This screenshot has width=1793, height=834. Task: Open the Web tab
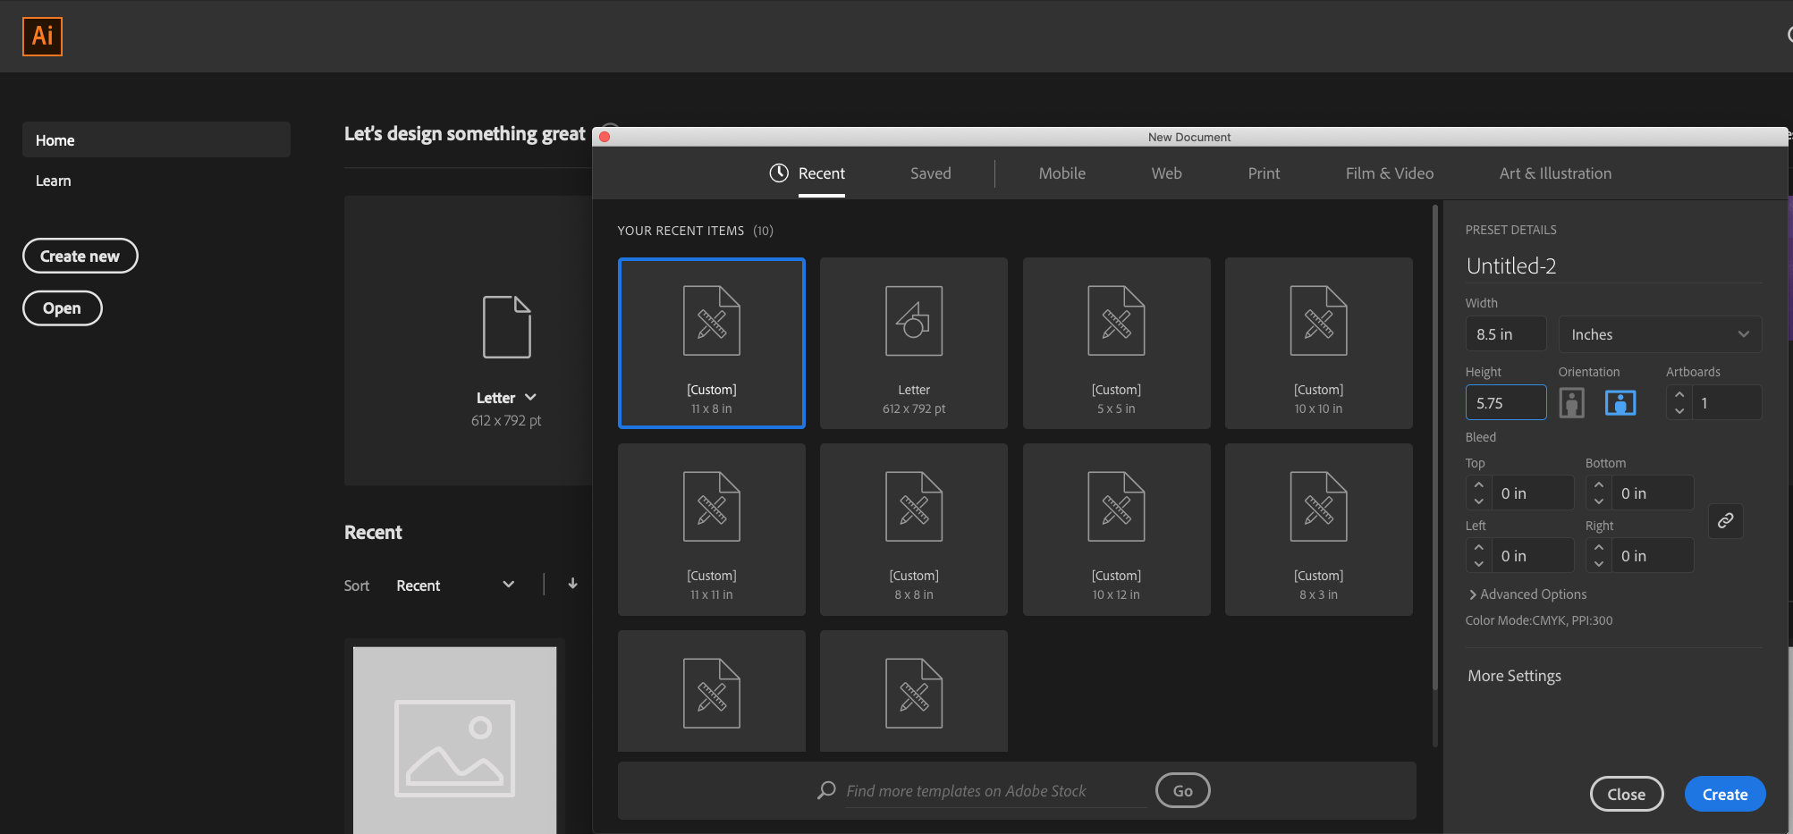tap(1166, 173)
